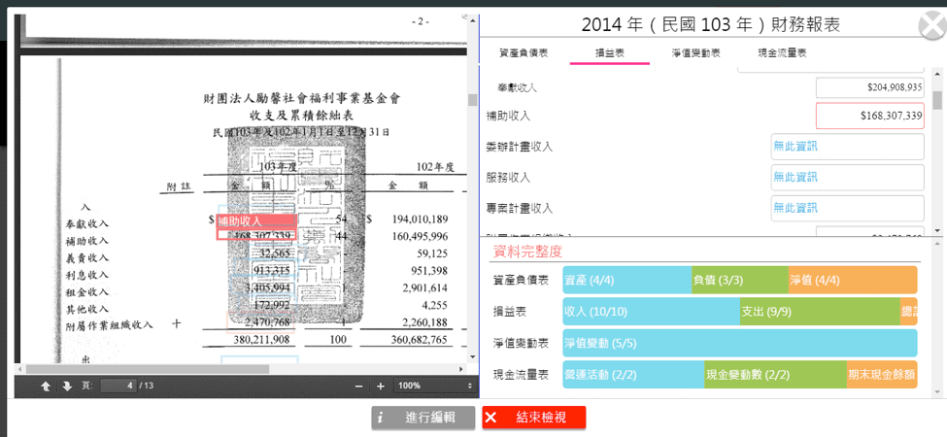Screen dimensions: 947x437
Task: Click the 淨值變動 (5/5) bar
Action: (x=740, y=343)
